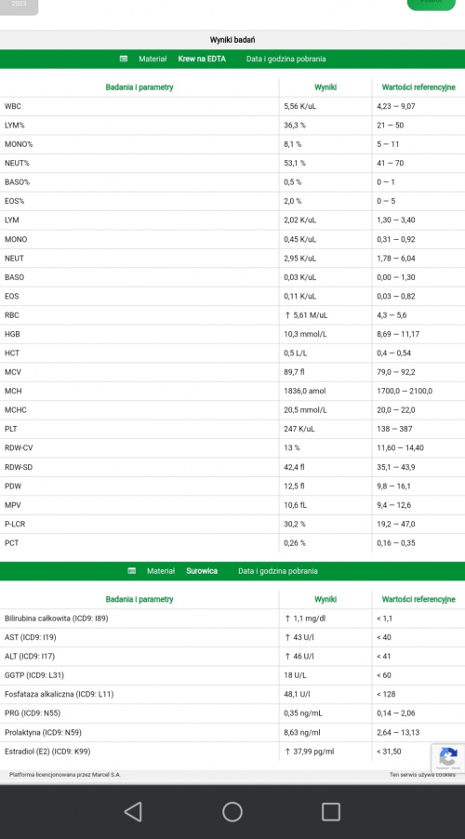Click the Prolaktyna (ICD9: N59) row

(x=232, y=732)
